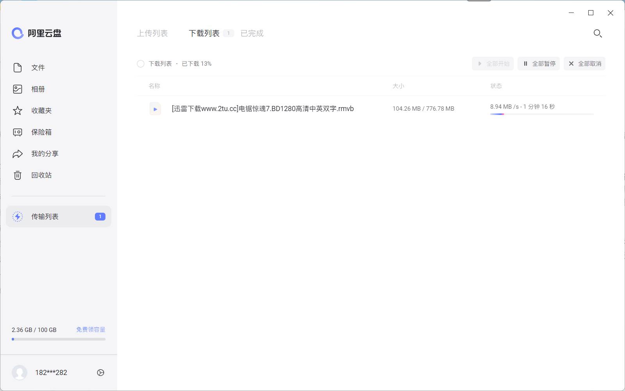
Task: Open the 相册 (Album) section
Action: pos(38,89)
